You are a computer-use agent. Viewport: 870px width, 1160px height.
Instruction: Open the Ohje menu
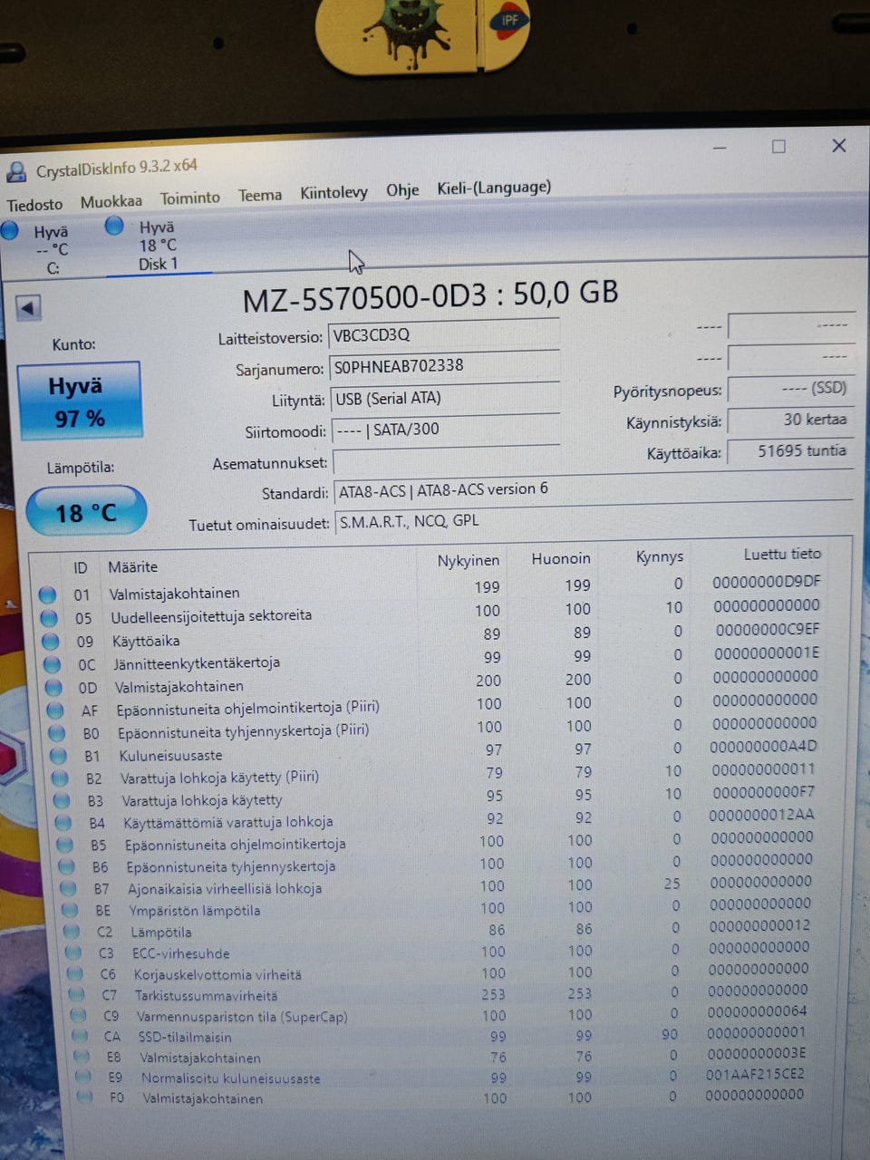tap(402, 190)
